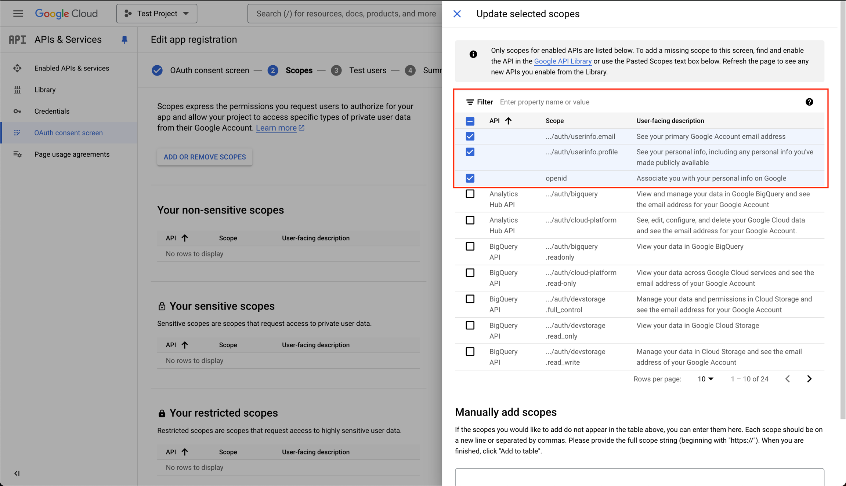Toggle the API column sort order
Image resolution: width=846 pixels, height=486 pixels.
509,120
